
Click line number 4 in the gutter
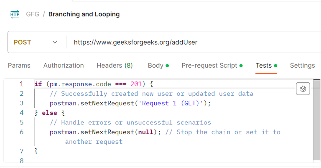[x=21, y=113]
